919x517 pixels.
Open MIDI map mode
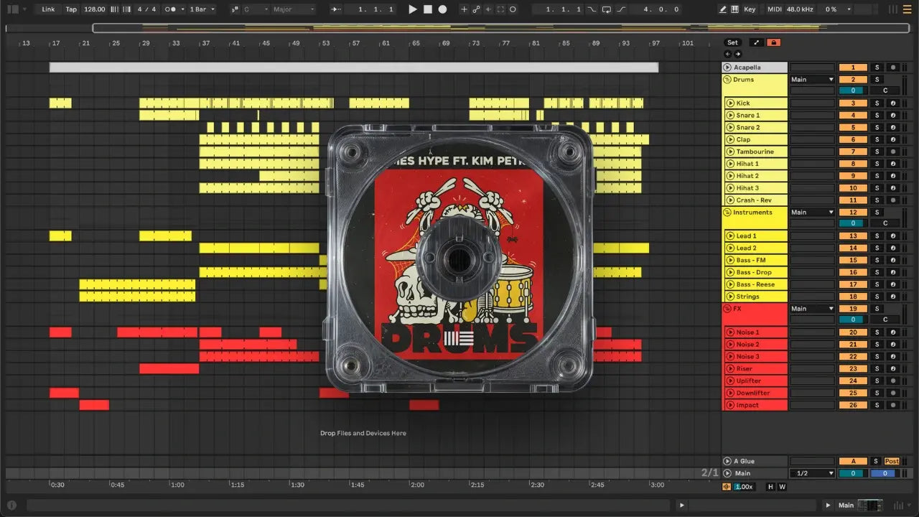[x=774, y=9]
